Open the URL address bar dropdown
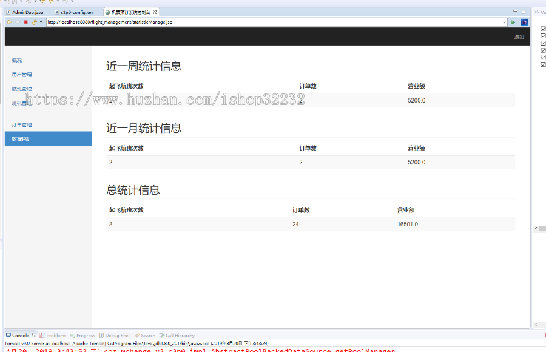The height and width of the screenshot is (352, 546). coord(504,22)
